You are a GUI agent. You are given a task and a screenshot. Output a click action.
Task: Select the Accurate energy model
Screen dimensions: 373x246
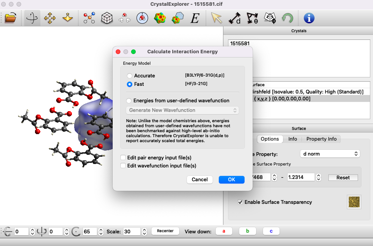coord(130,75)
